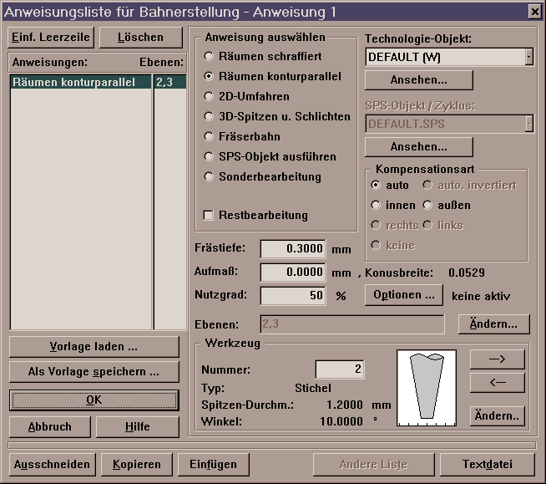Click the Frästiefe input field
The width and height of the screenshot is (546, 484).
click(294, 249)
